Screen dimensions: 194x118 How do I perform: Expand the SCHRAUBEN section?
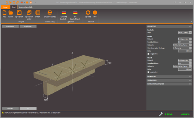169,80
